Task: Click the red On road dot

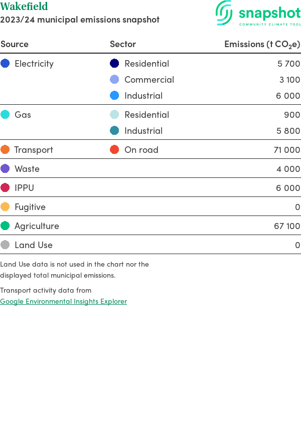Action: point(114,149)
